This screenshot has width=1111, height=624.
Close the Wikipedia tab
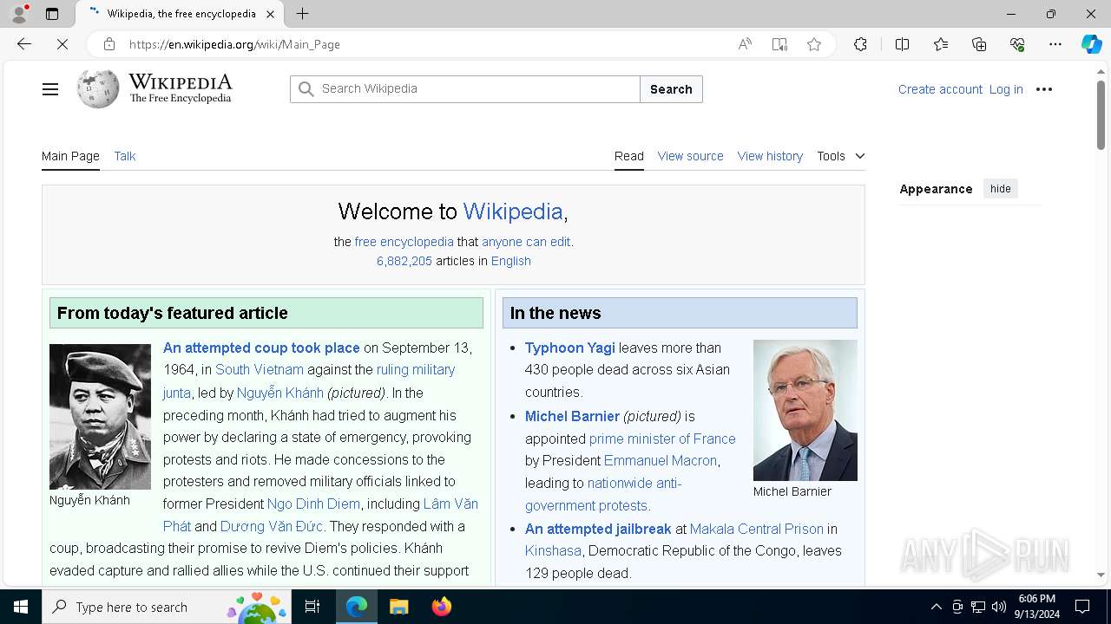pyautogui.click(x=270, y=14)
